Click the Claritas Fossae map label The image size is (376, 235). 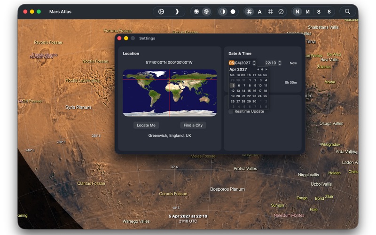tap(91, 183)
